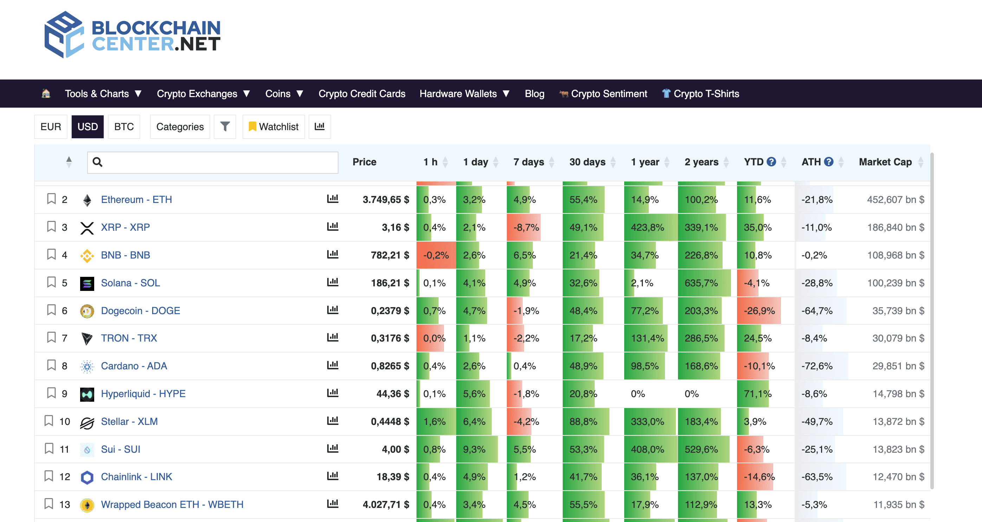
Task: Click the XRP coin logo
Action: 87,228
